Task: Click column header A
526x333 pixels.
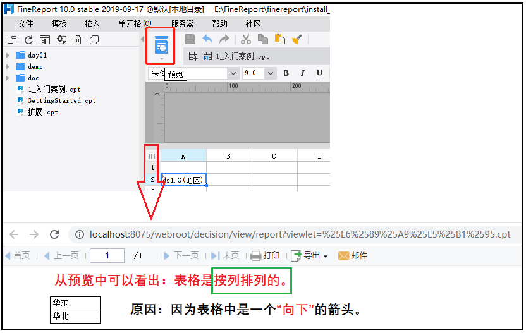Action: click(x=183, y=156)
